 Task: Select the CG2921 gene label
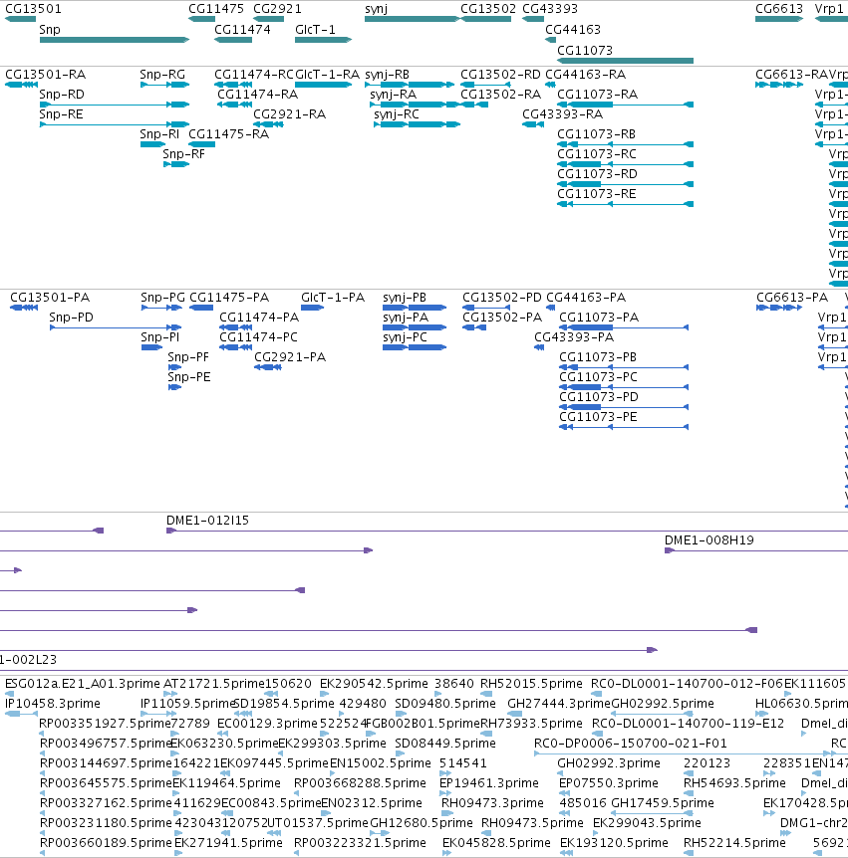pyautogui.click(x=277, y=9)
